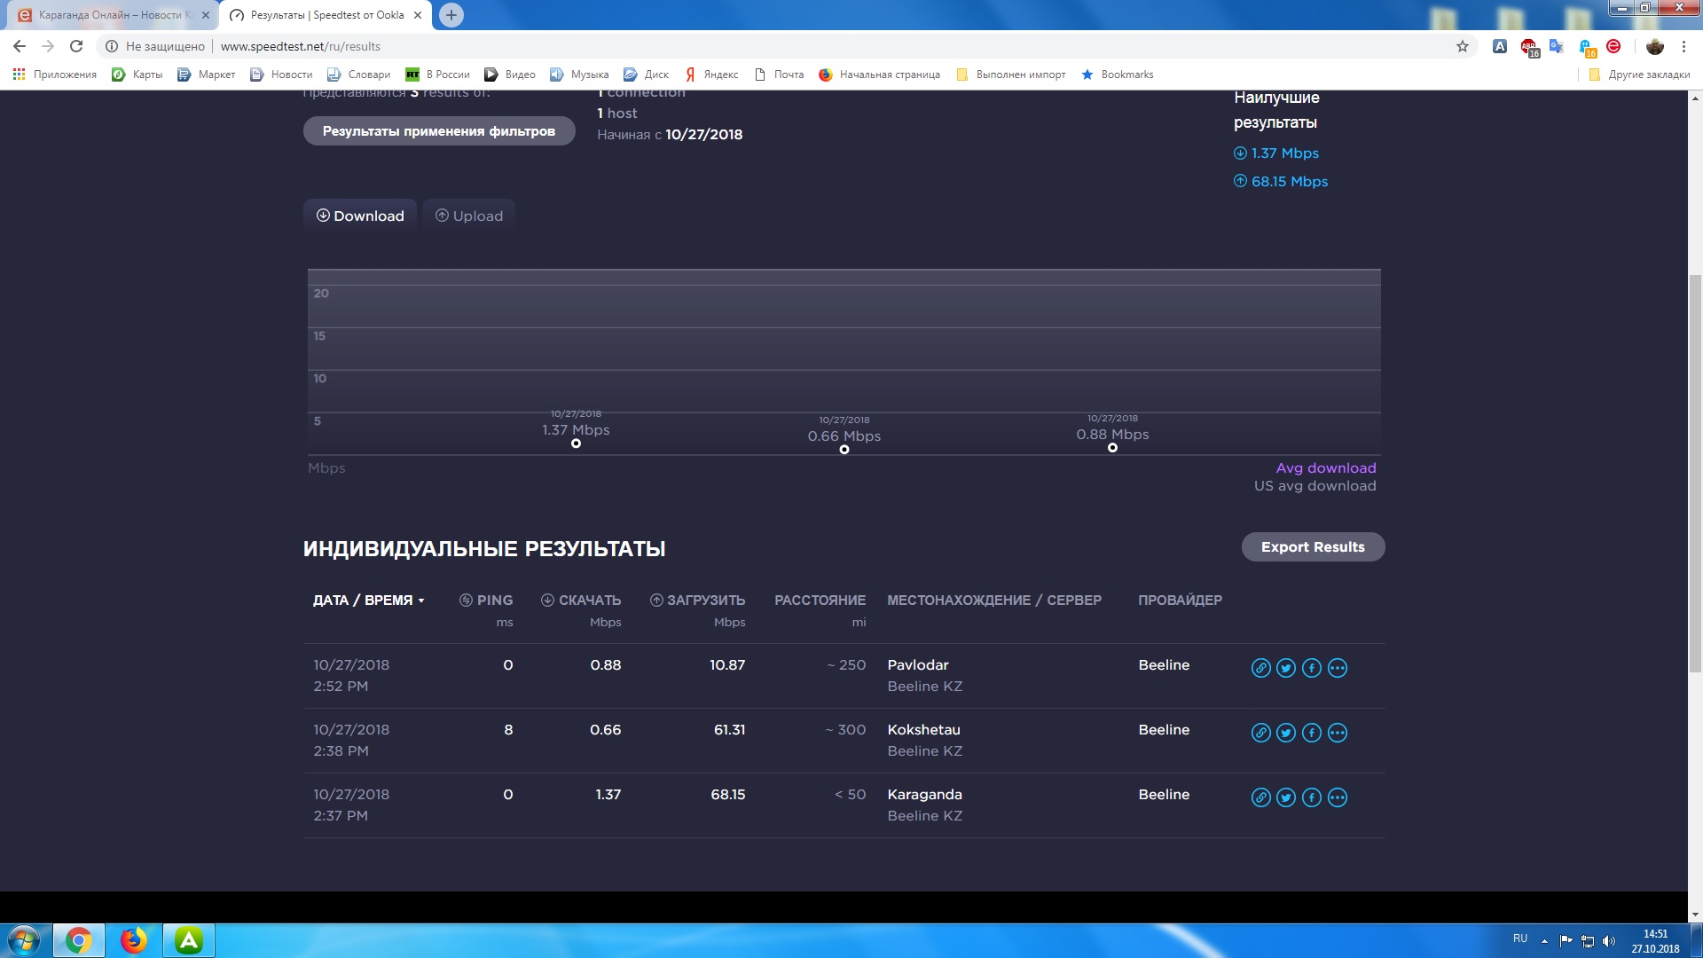Image resolution: width=1703 pixels, height=958 pixels.
Task: Open the Маркет bookmark
Action: pos(207,75)
